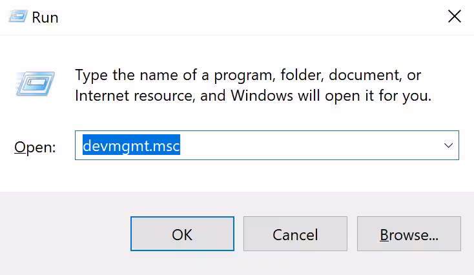Click "Type the name of a program" text

click(x=155, y=75)
